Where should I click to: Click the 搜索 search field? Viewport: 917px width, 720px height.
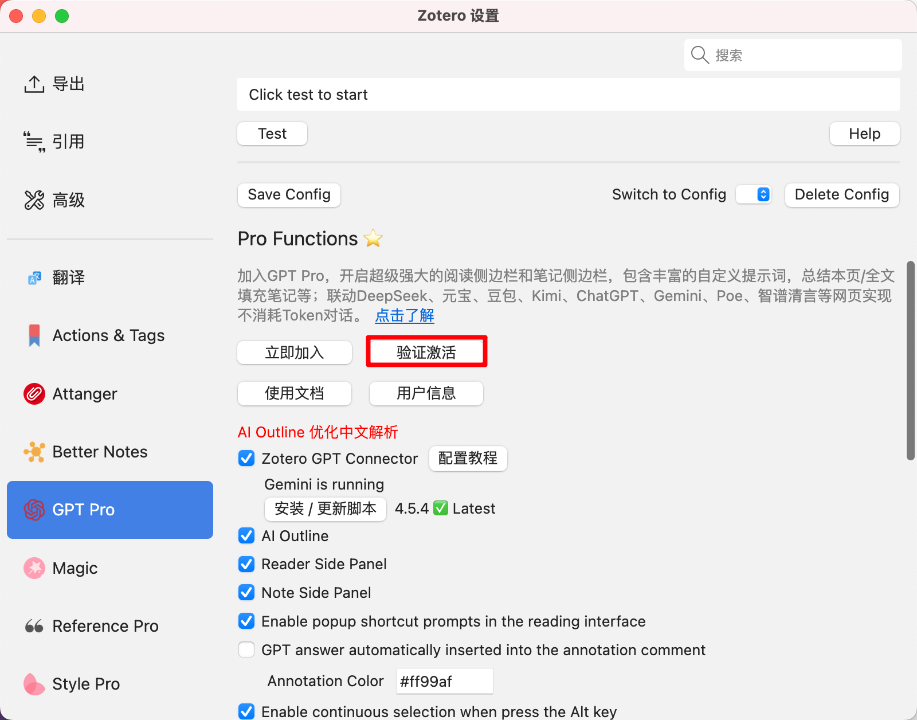(793, 55)
